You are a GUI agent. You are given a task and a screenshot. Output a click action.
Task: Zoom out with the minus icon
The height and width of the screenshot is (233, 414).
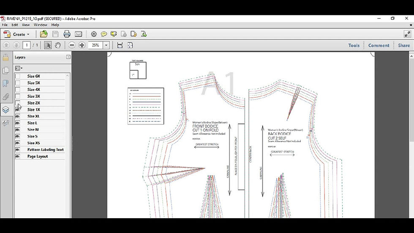[72, 45]
